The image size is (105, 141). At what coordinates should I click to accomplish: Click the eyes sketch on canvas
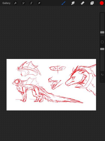[x=57, y=69]
